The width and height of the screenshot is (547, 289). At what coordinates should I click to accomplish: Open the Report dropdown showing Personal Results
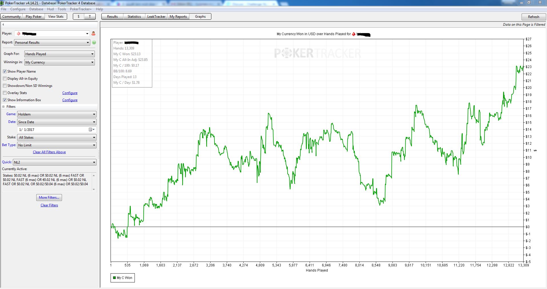(x=52, y=42)
